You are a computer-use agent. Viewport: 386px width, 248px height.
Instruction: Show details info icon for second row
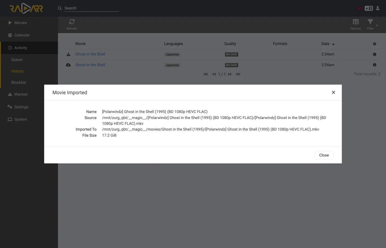coord(374,65)
